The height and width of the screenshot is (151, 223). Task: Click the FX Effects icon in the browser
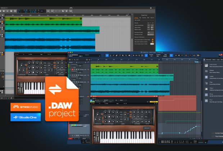click(x=206, y=71)
